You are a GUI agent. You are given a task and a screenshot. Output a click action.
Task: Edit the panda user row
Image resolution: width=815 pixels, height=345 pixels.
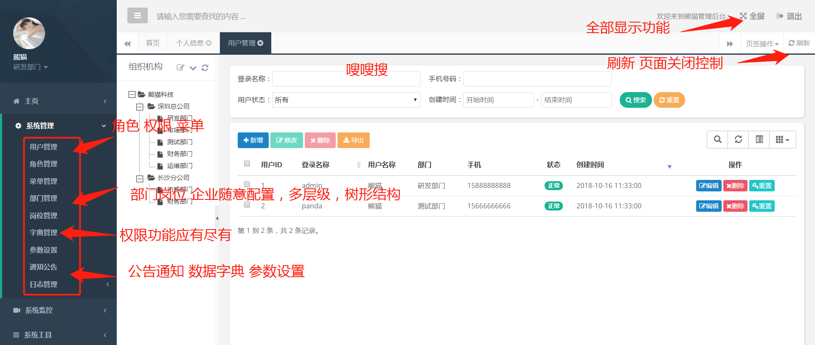coord(708,206)
